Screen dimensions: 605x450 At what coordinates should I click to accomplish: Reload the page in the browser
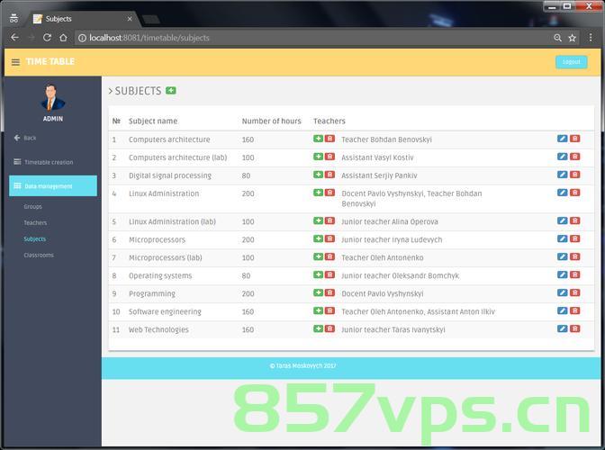pyautogui.click(x=47, y=38)
